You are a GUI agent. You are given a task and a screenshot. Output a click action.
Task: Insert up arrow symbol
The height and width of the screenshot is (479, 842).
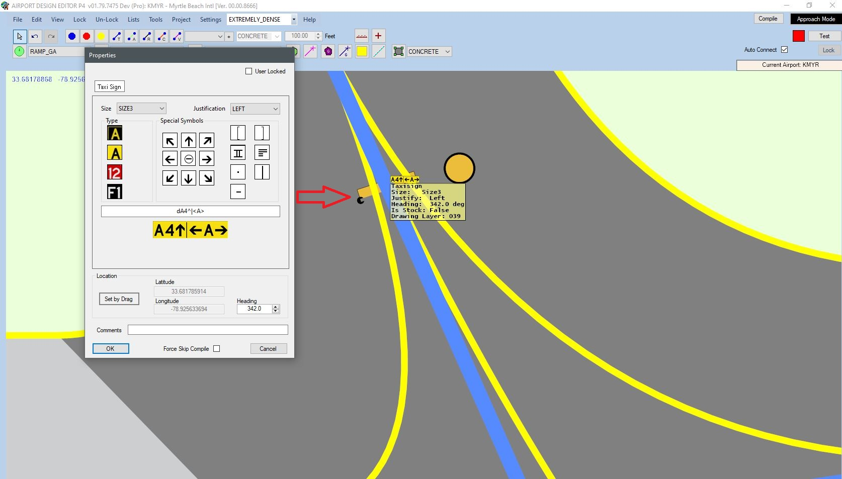189,141
